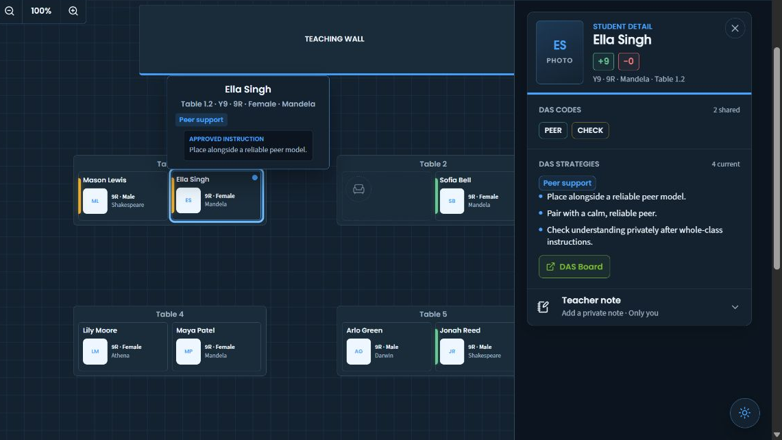Click the Teaching Wall block
Viewport: 782px width, 440px height.
click(327, 40)
